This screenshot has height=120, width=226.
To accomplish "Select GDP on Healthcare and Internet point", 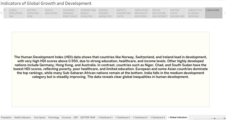I will pos(160,13).
